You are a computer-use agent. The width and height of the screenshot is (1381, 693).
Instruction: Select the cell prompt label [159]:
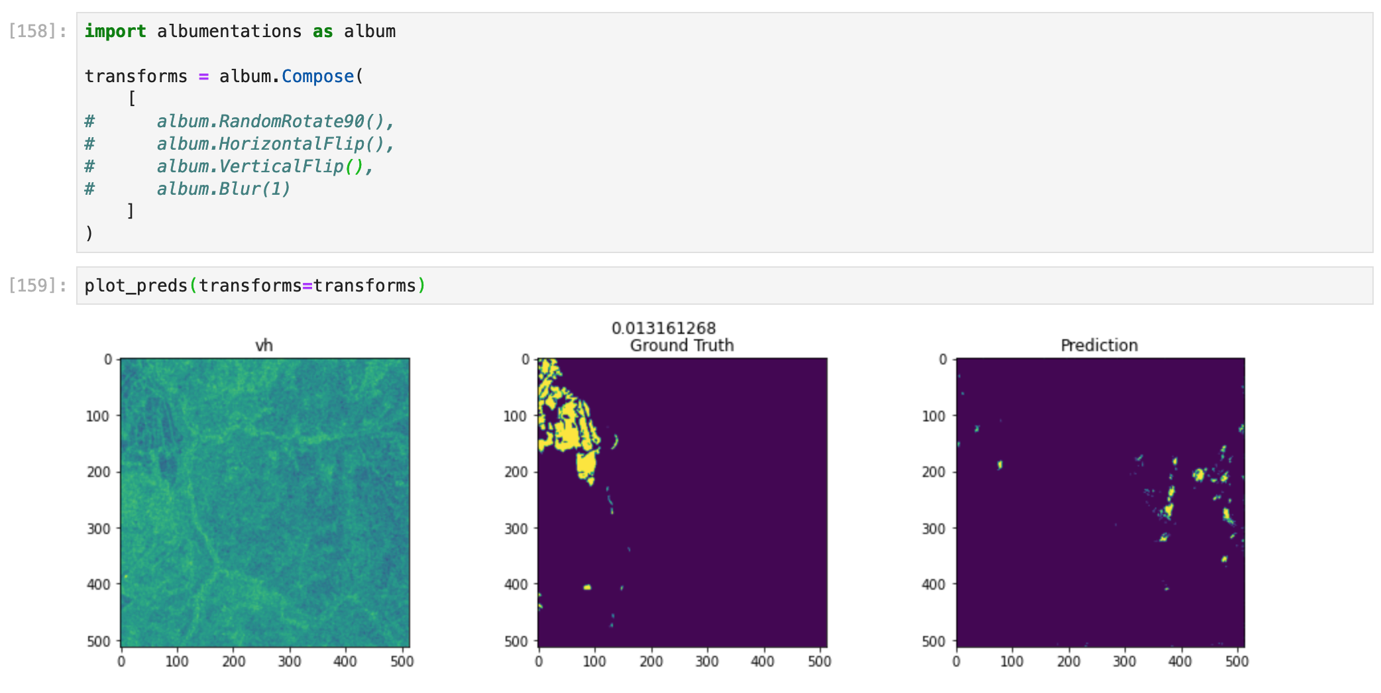pos(38,286)
